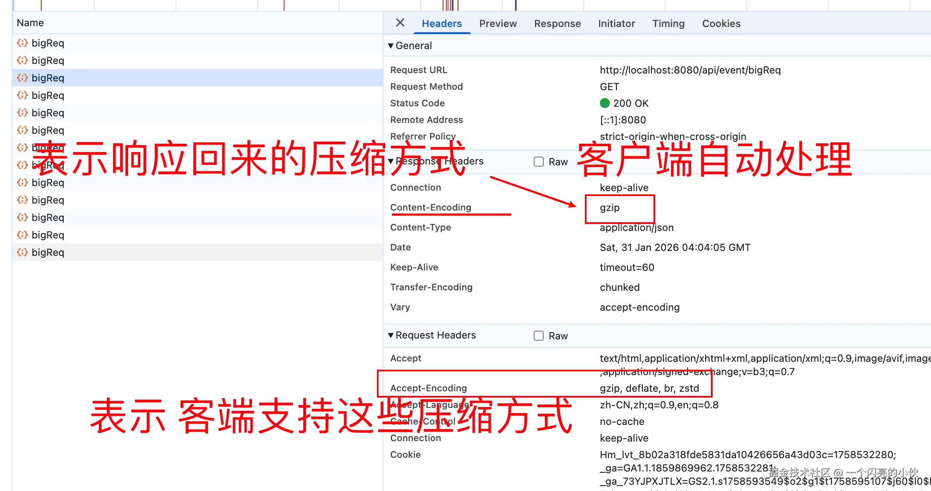
Task: Click the JSON icon of the last bigReq request
Action: pyautogui.click(x=22, y=252)
